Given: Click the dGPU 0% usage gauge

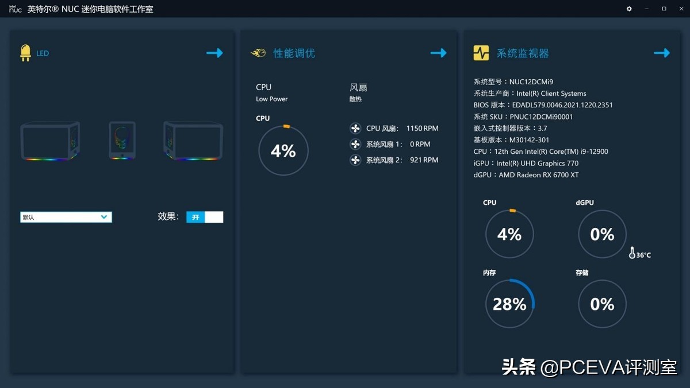Looking at the screenshot, I should 602,234.
